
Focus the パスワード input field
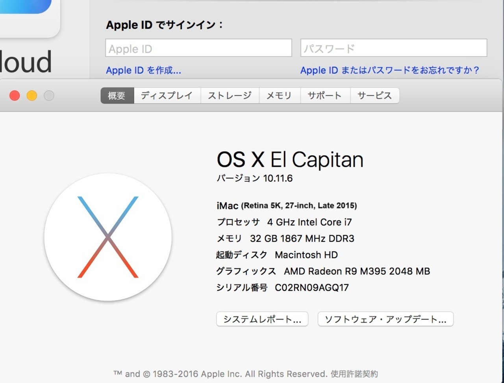(394, 48)
